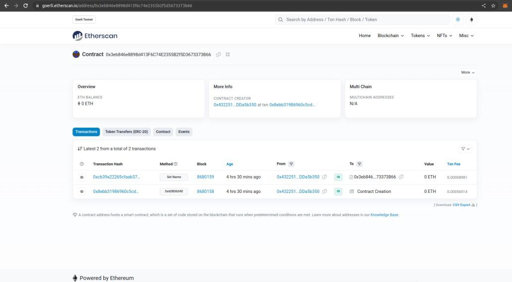Toggle preview eye for contract creation transaction

[x=82, y=191]
